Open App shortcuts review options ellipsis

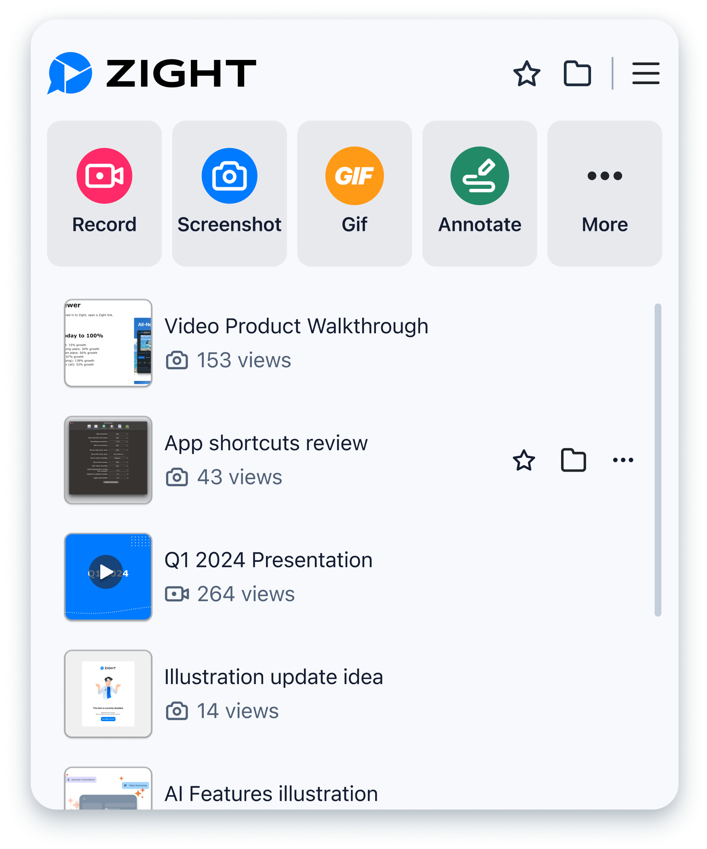(623, 460)
